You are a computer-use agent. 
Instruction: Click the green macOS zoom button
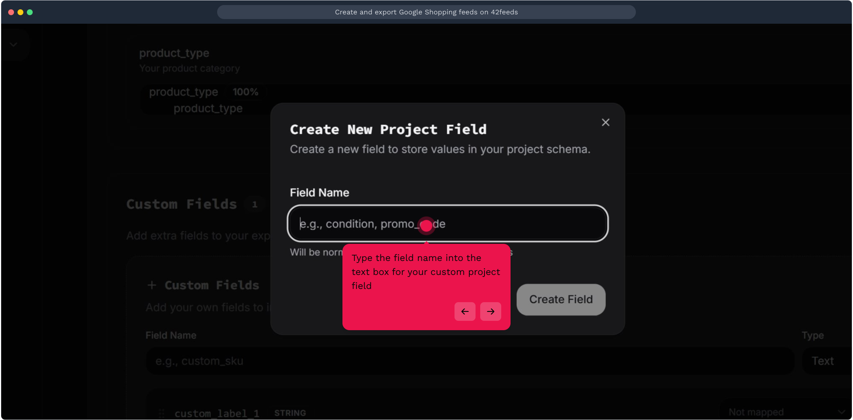[x=30, y=12]
